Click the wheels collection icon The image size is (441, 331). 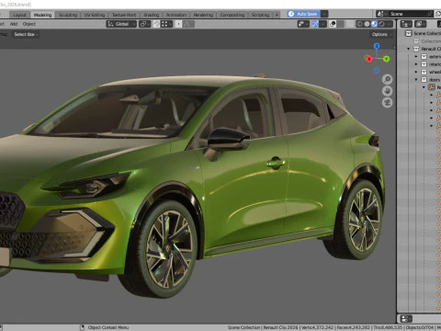pos(424,72)
